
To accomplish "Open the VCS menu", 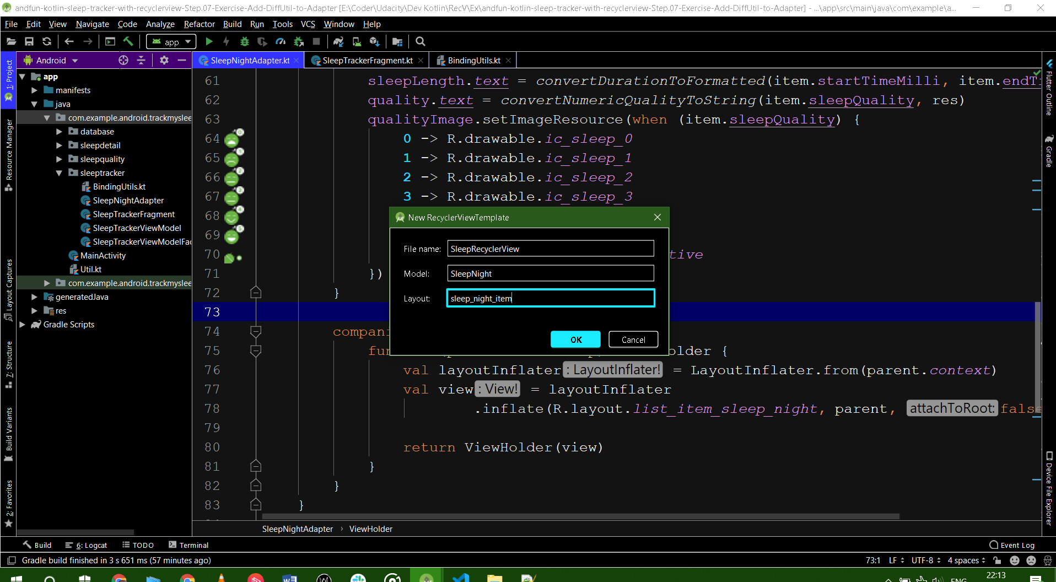I will [308, 24].
